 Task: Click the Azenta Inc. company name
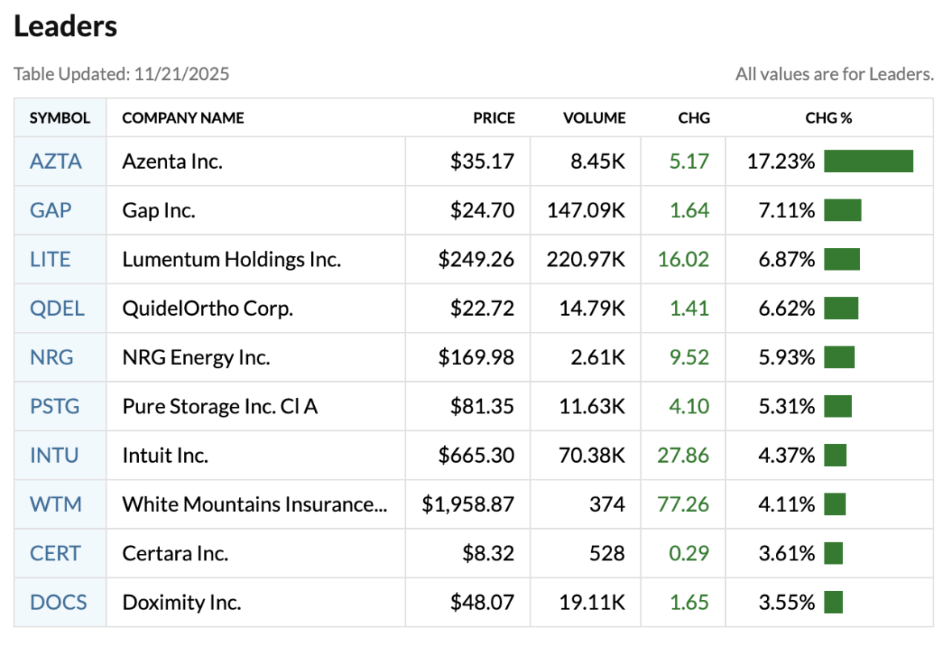pos(172,161)
